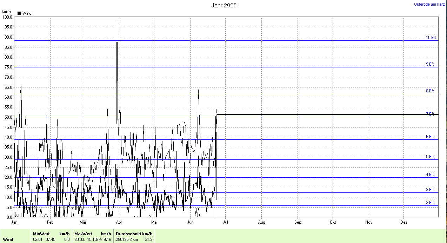Click the 10 Bft scale label
The width and height of the screenshot is (447, 243).
pyautogui.click(x=431, y=38)
